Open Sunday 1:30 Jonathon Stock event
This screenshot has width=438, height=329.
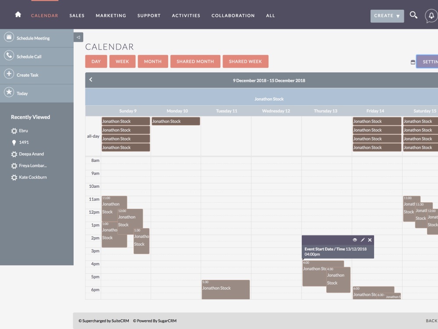(141, 241)
